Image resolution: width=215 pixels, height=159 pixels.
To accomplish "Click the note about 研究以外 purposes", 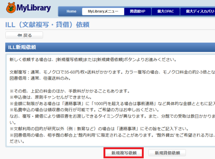I will pyautogui.click(x=99, y=129).
